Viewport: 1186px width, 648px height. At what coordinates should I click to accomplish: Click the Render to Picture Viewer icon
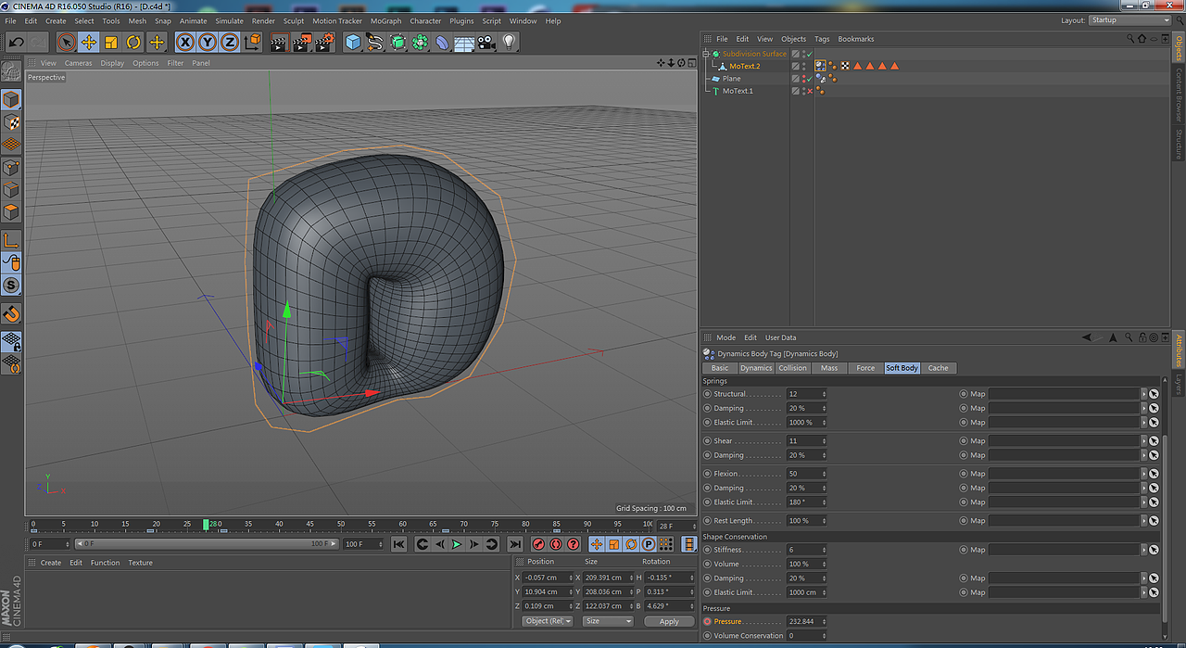302,42
